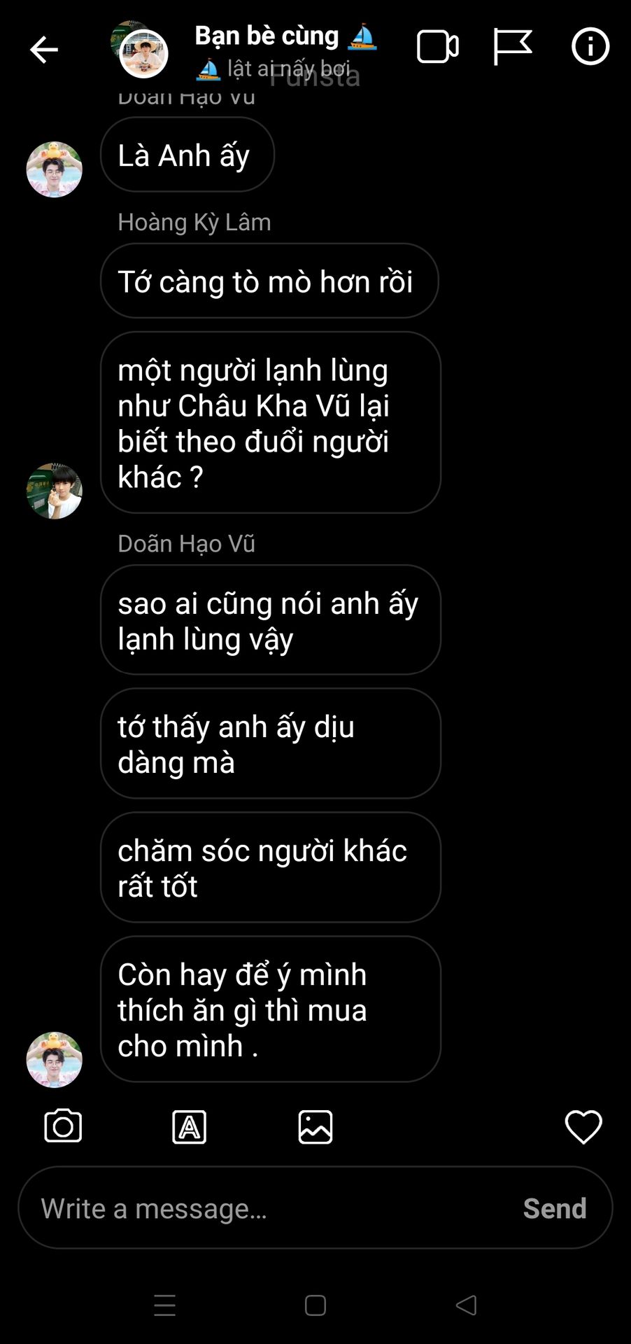The height and width of the screenshot is (1344, 631).
Task: Tap Android home square button
Action: 315,1305
